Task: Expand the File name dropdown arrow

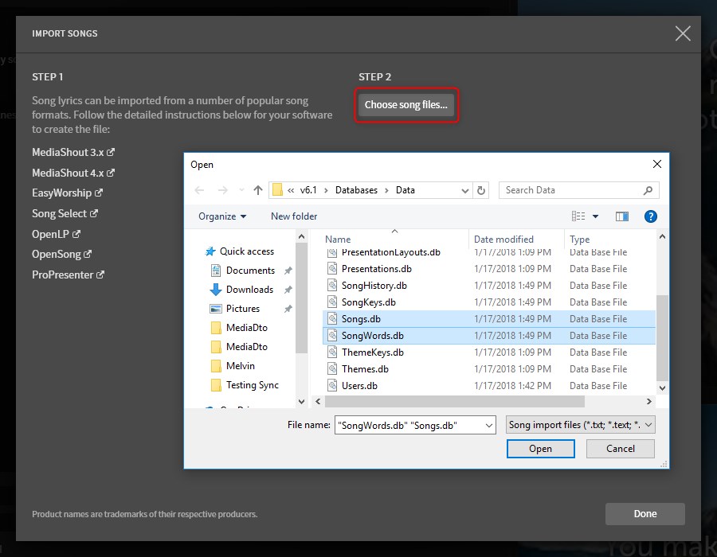Action: [489, 426]
